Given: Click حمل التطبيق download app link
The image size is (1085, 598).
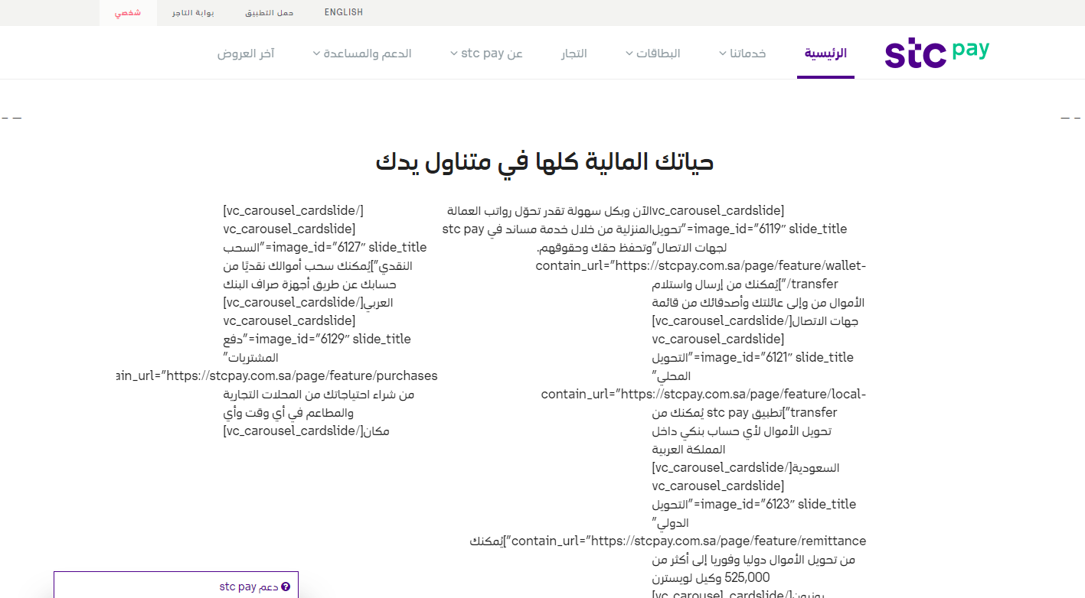Looking at the screenshot, I should coord(269,13).
